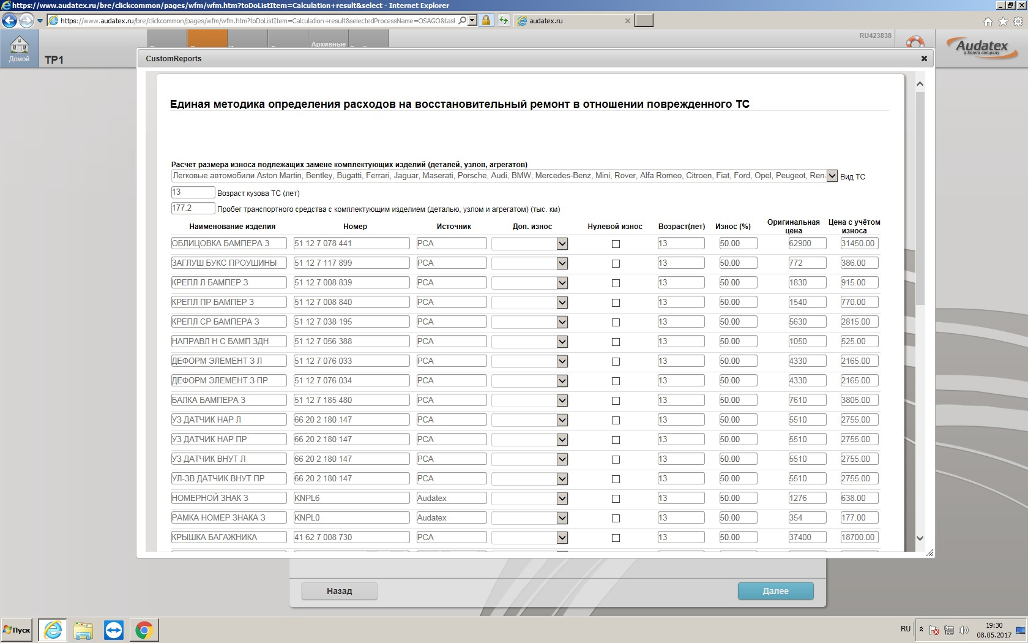
Task: Click Источник field Audatex for НОМЕРНОЙ ЗНАК З
Action: click(x=452, y=498)
